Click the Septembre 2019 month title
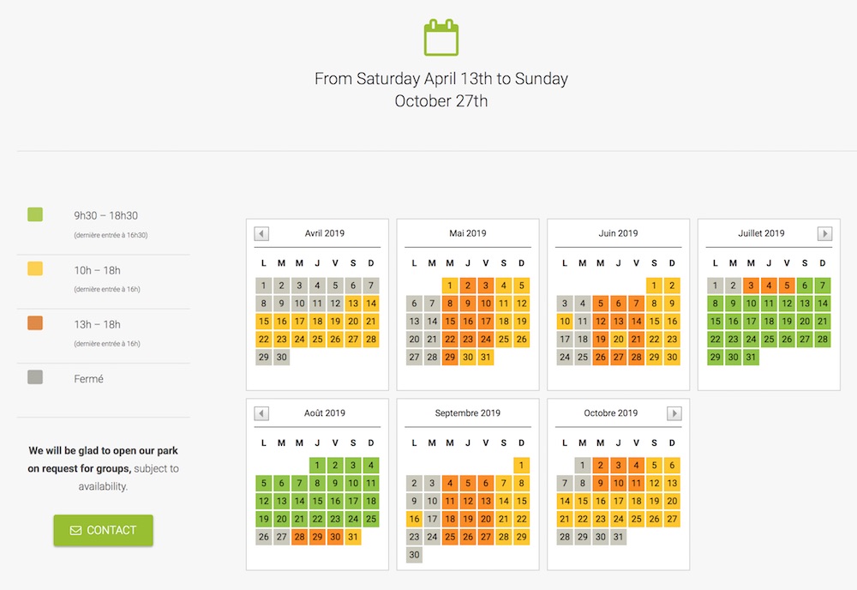Screen dimensions: 857x590 tap(467, 413)
